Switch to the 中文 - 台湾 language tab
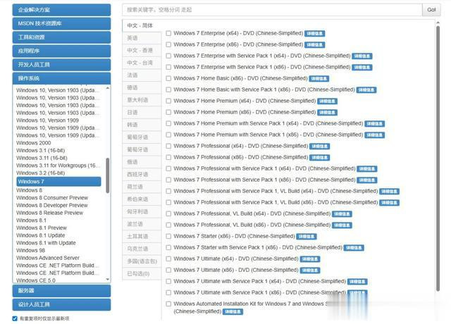The width and height of the screenshot is (451, 324). 142,63
